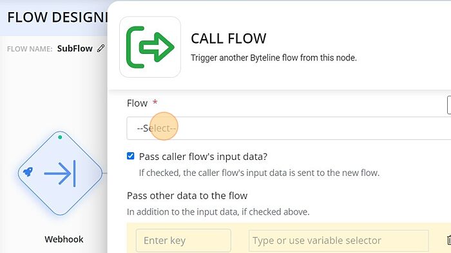Click the Pass other data to the flow heading
The height and width of the screenshot is (253, 451).
[187, 196]
